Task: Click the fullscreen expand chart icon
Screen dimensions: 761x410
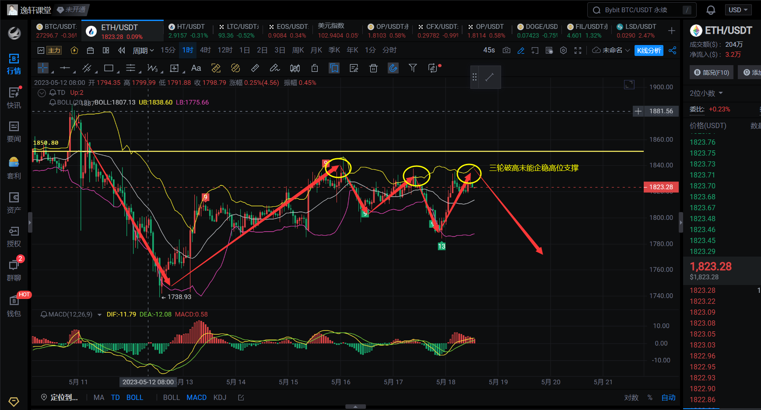Action: click(578, 50)
